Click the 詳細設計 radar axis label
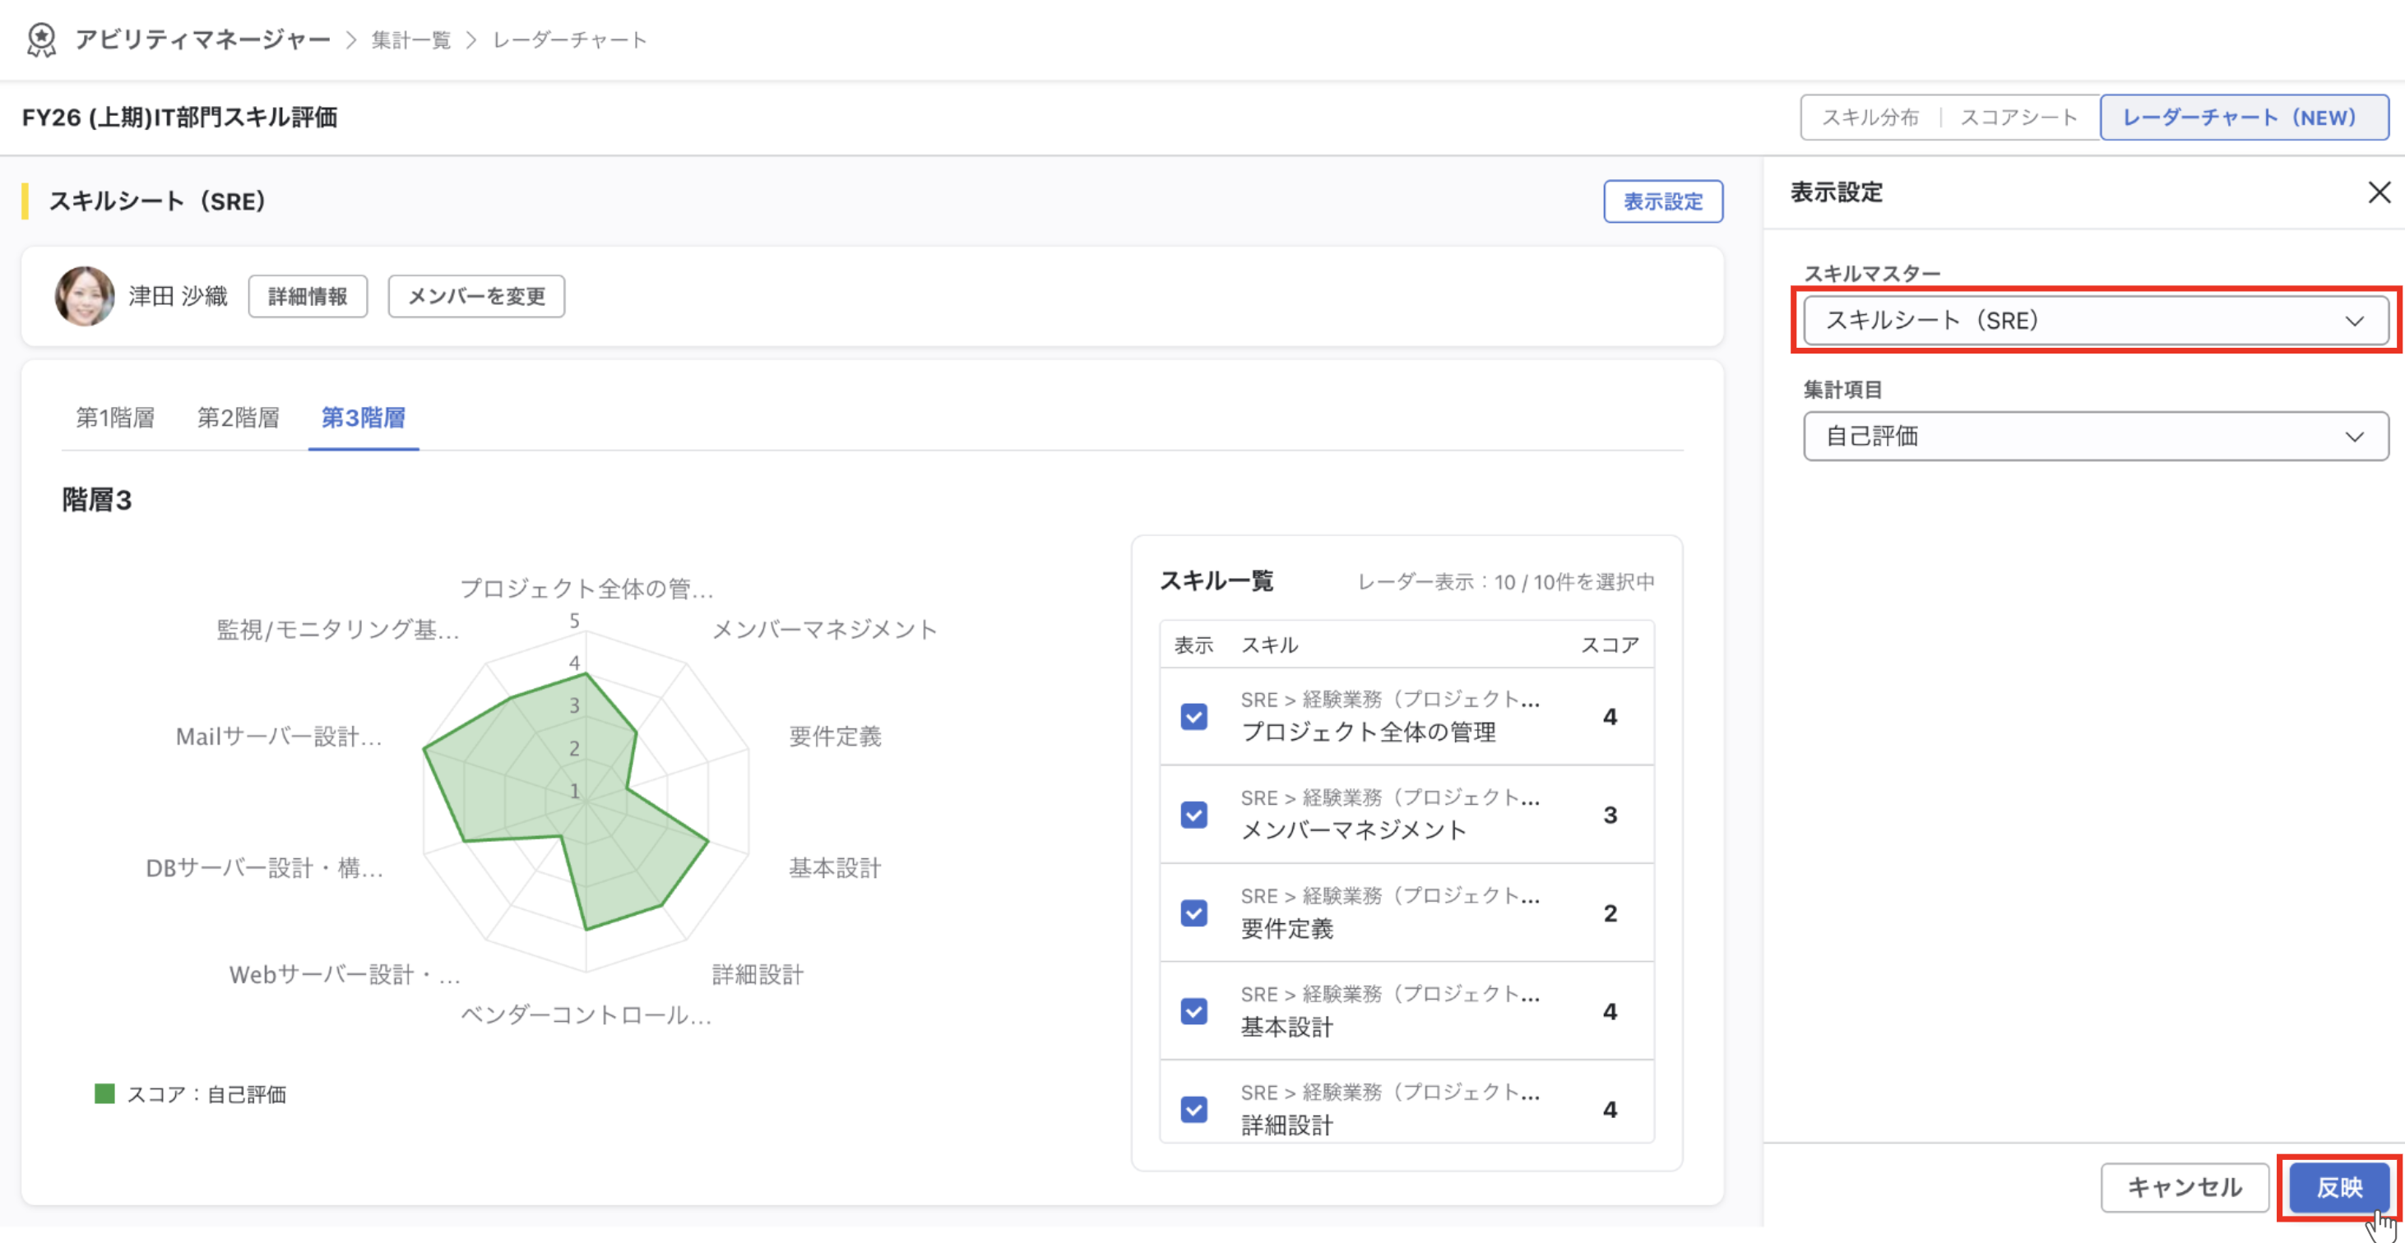This screenshot has width=2405, height=1243. click(758, 975)
